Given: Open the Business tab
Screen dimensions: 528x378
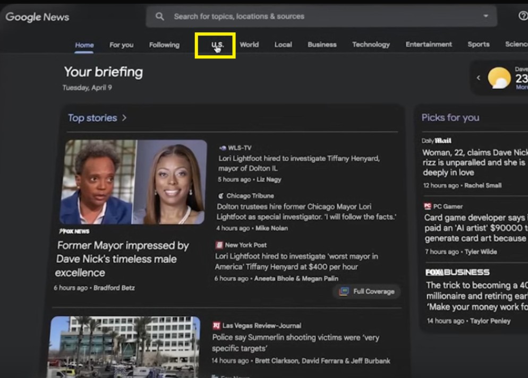Looking at the screenshot, I should pos(322,45).
